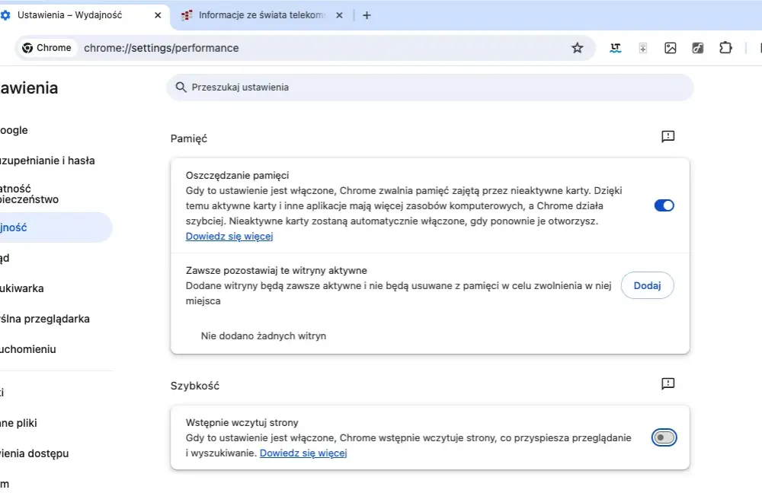Disable the Oszczędzanie pamięci toggle

click(664, 205)
